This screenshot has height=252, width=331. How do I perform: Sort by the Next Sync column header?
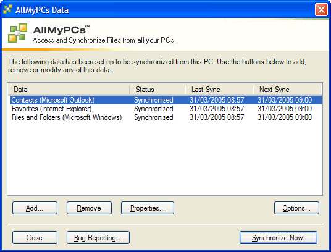coord(287,90)
